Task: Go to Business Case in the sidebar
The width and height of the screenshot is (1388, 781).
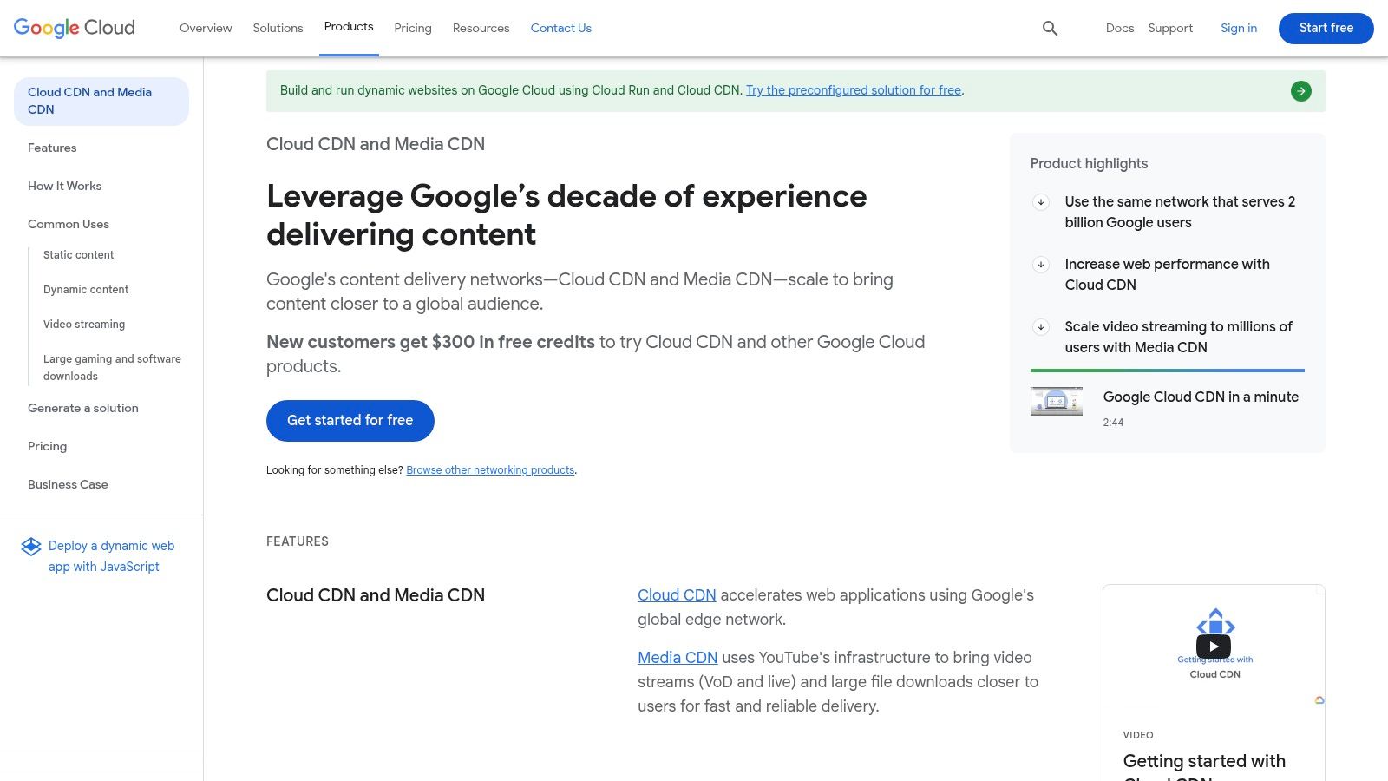Action: [x=68, y=484]
